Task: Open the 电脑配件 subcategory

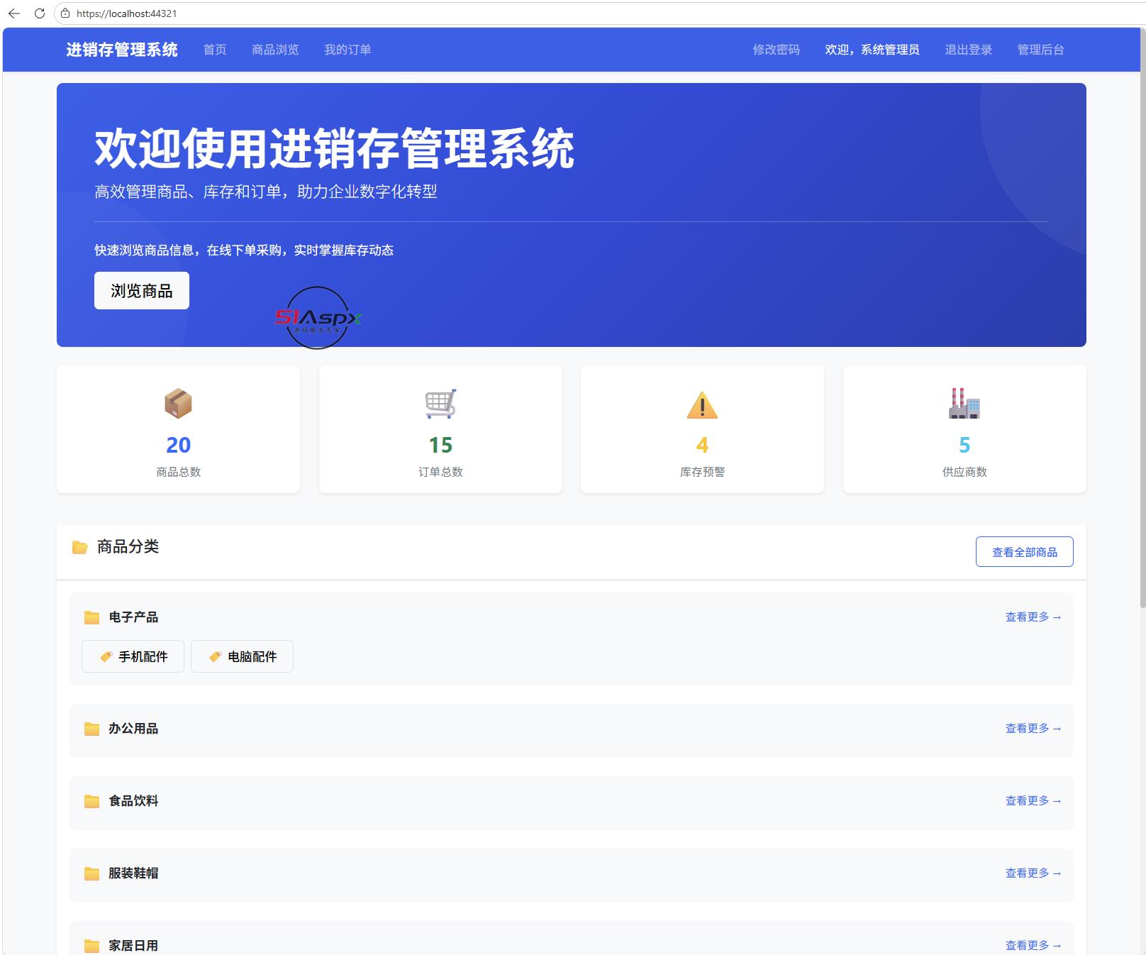Action: click(242, 656)
